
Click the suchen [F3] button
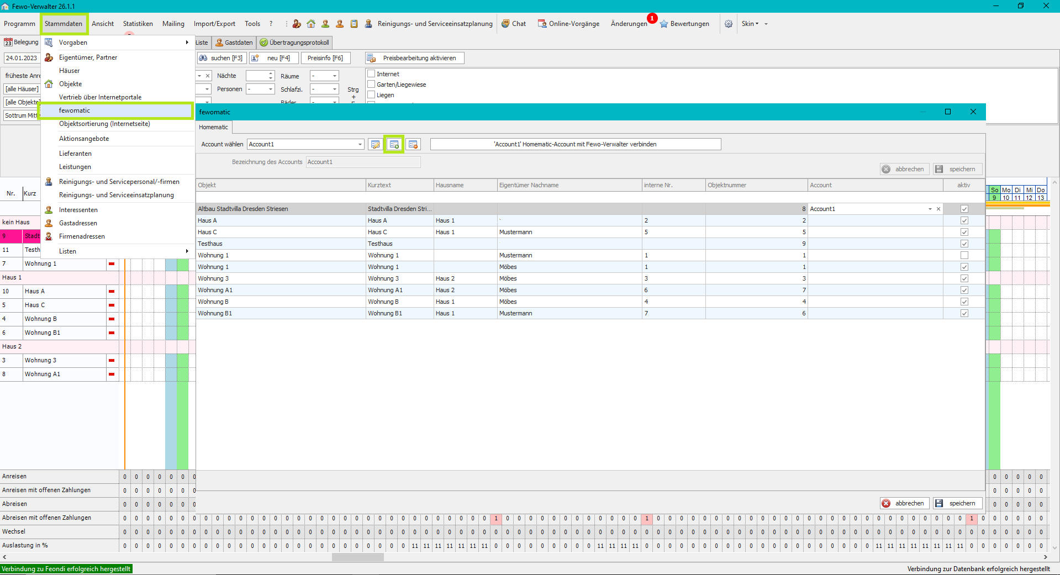221,58
